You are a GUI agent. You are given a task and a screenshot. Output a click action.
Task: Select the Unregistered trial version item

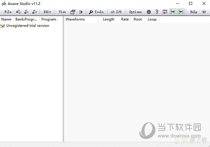coord(28,26)
